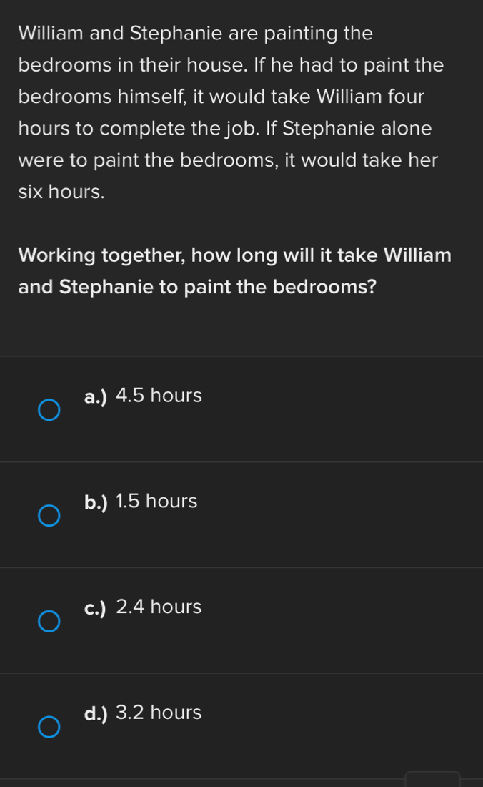
Task: Click the option letter "c.)"
Action: click(95, 608)
